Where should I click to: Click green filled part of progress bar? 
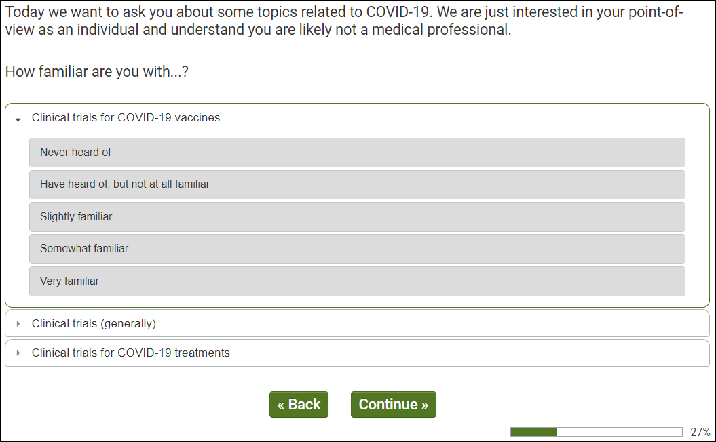click(533, 432)
